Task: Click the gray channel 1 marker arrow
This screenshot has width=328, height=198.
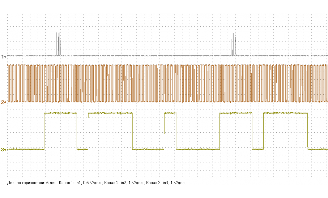Action: (4, 56)
